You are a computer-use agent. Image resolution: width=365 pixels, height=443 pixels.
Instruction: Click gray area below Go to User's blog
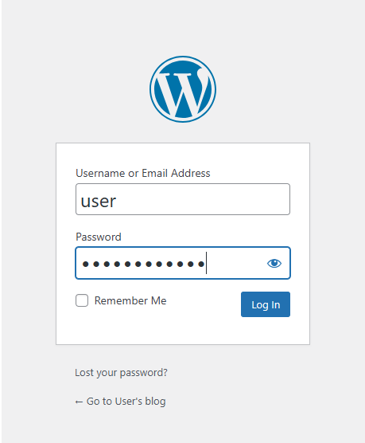[183, 425]
